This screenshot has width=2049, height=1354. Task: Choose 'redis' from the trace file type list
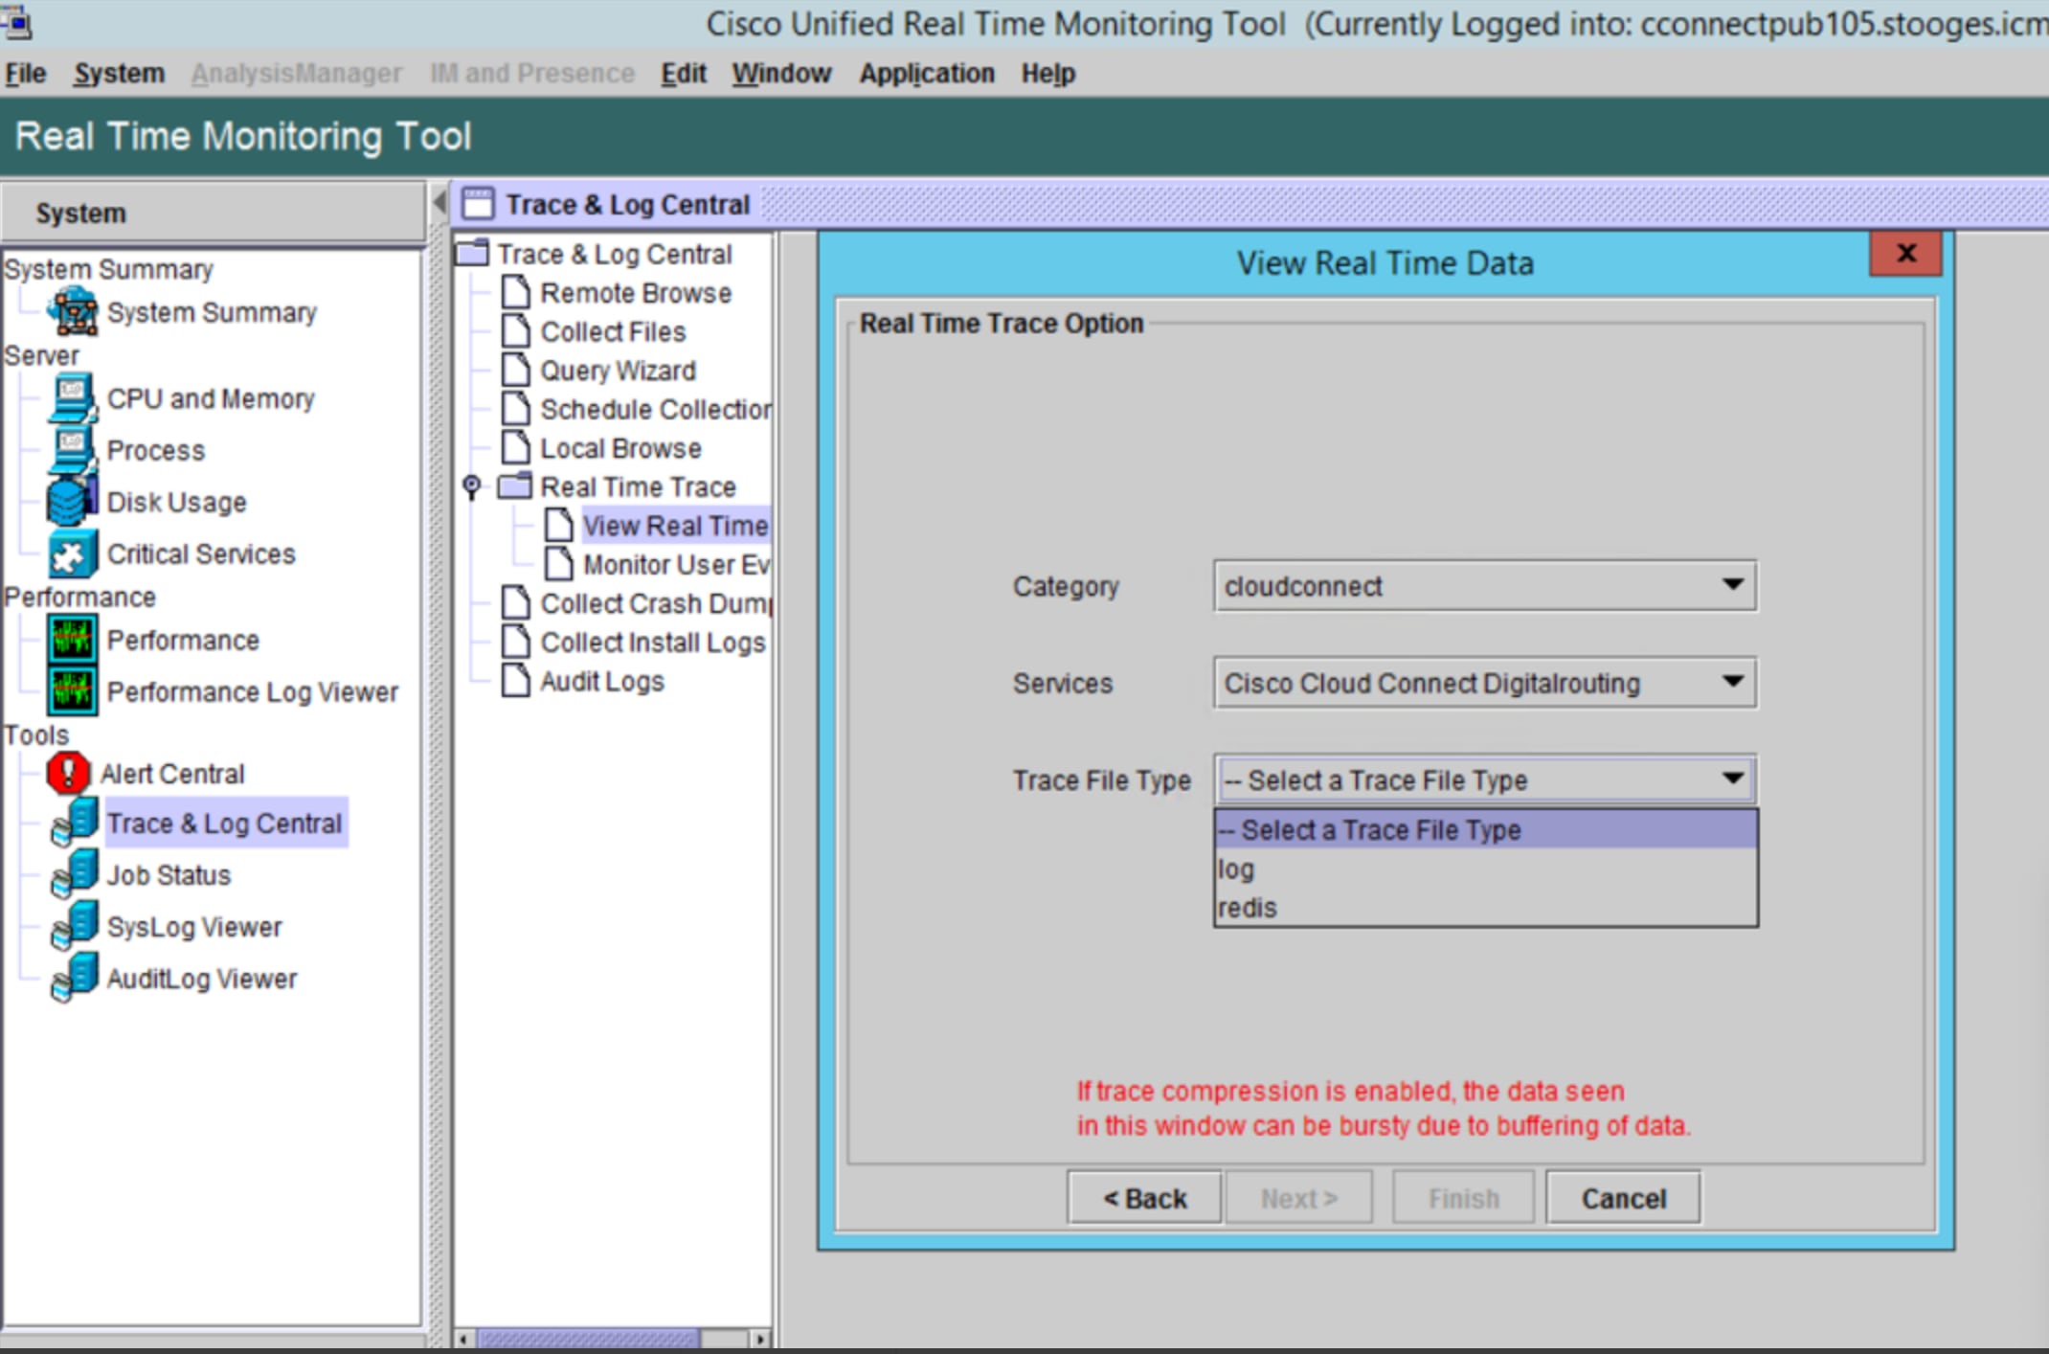coord(1485,907)
